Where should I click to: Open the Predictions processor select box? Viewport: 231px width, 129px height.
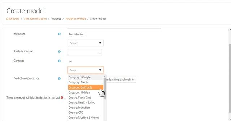tap(121, 80)
